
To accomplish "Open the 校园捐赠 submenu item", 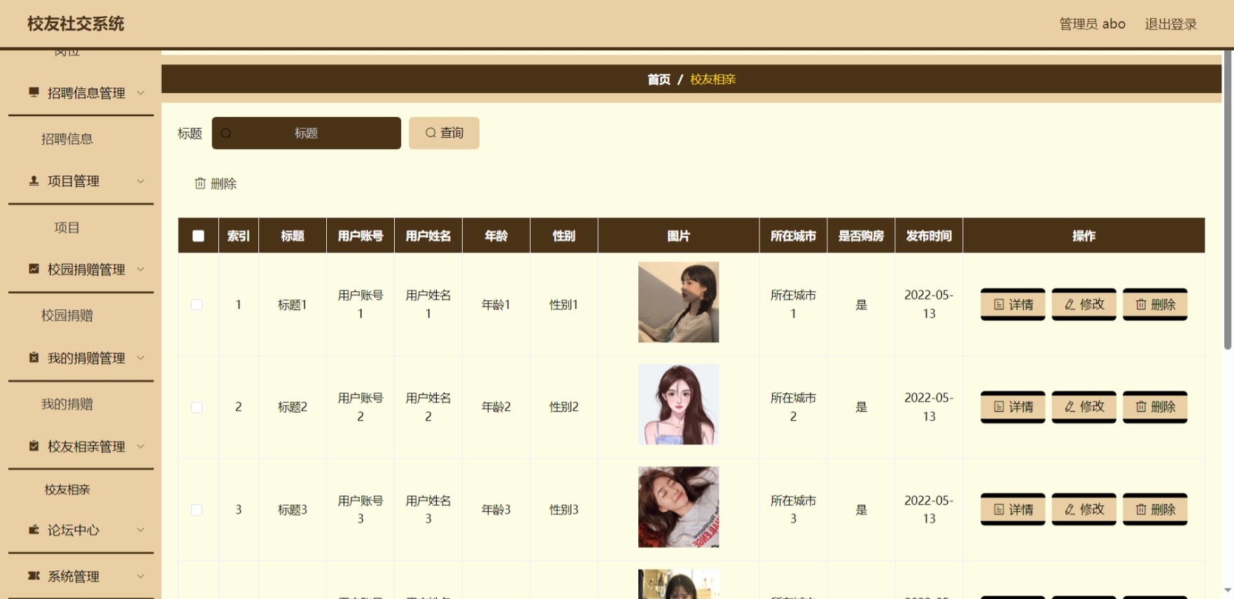I will click(67, 315).
